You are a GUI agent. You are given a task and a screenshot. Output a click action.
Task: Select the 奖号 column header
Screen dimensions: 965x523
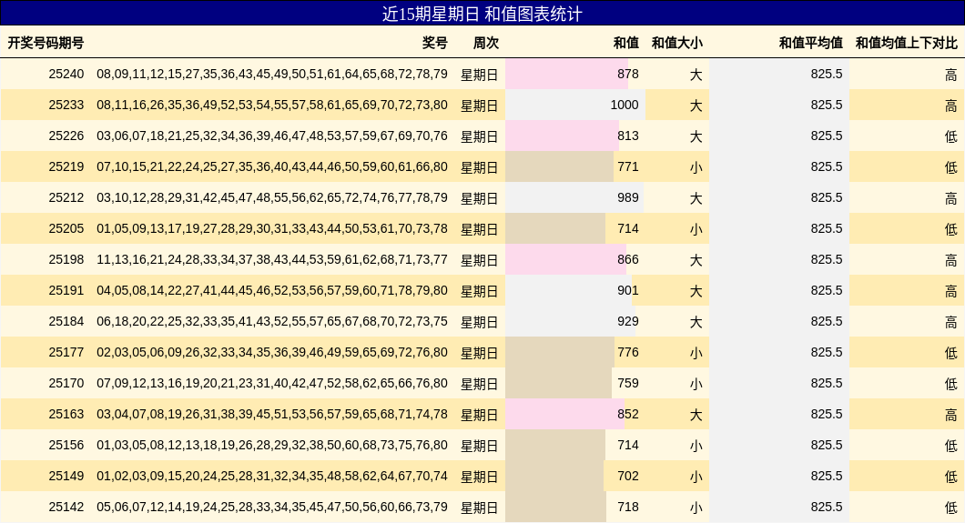coord(434,43)
